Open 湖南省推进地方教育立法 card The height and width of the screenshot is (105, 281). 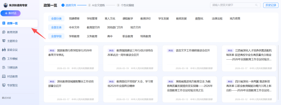click(190, 89)
